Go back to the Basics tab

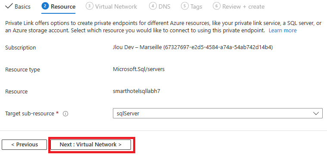click(18, 6)
